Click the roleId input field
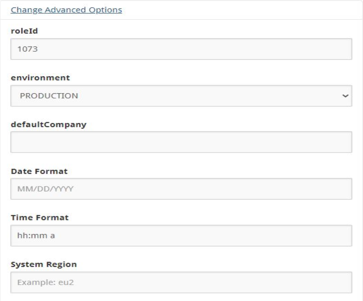 click(x=181, y=49)
